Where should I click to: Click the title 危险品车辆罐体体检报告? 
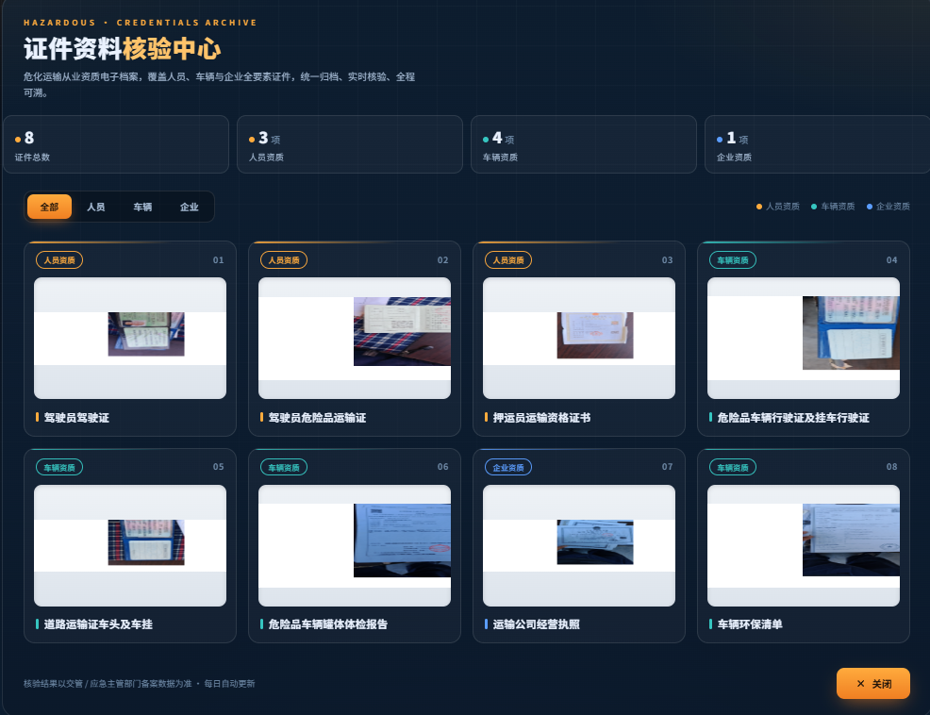point(328,624)
